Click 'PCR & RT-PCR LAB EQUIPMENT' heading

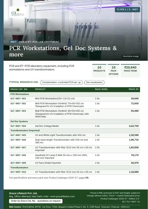[x=39, y=42]
